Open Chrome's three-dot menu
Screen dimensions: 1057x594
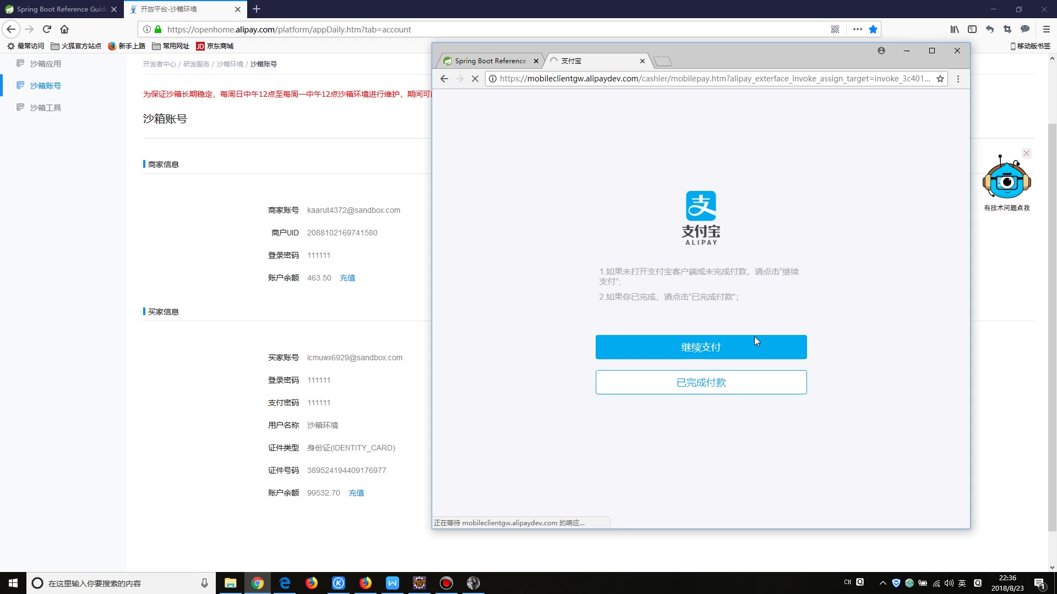958,79
